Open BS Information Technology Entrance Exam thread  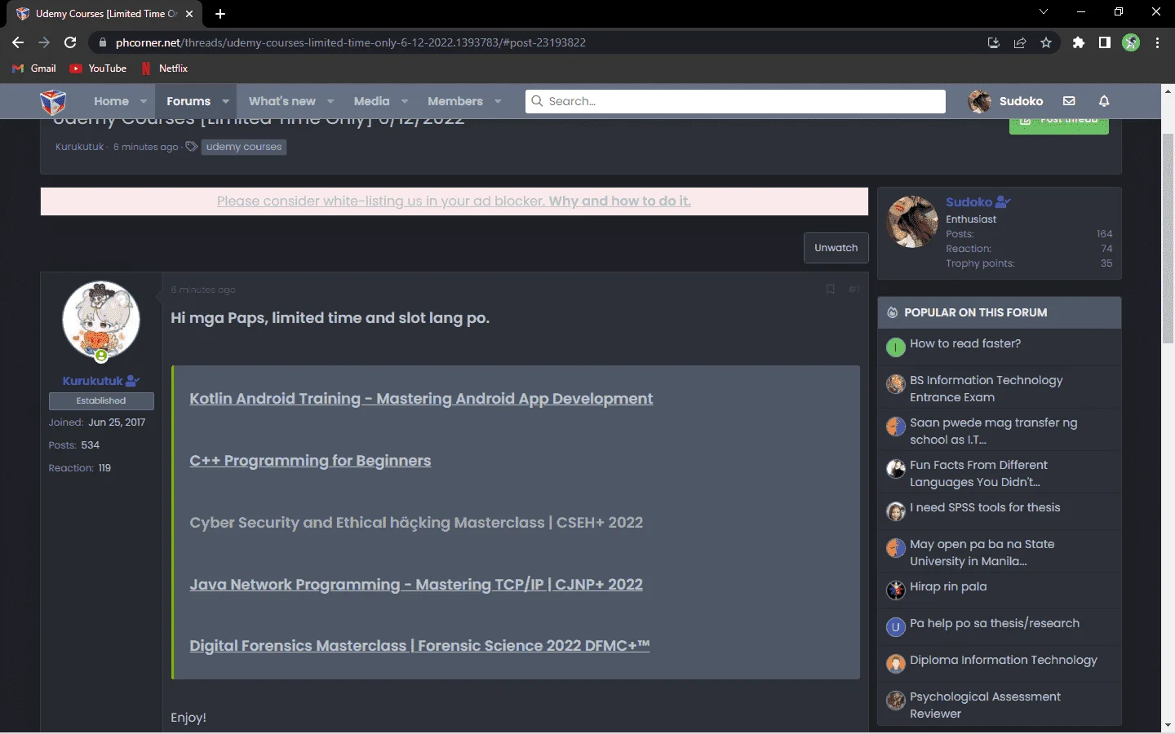987,389
